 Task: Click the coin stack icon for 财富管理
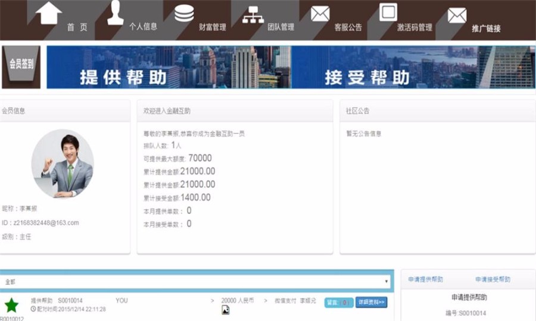point(184,13)
